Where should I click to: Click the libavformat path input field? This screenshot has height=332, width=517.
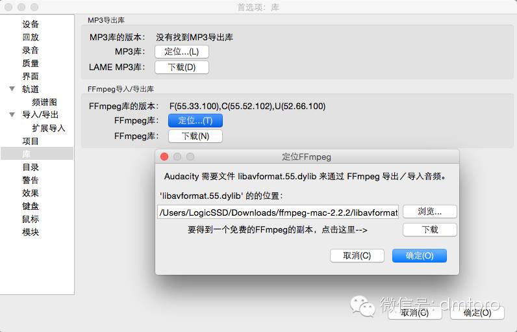tap(278, 212)
